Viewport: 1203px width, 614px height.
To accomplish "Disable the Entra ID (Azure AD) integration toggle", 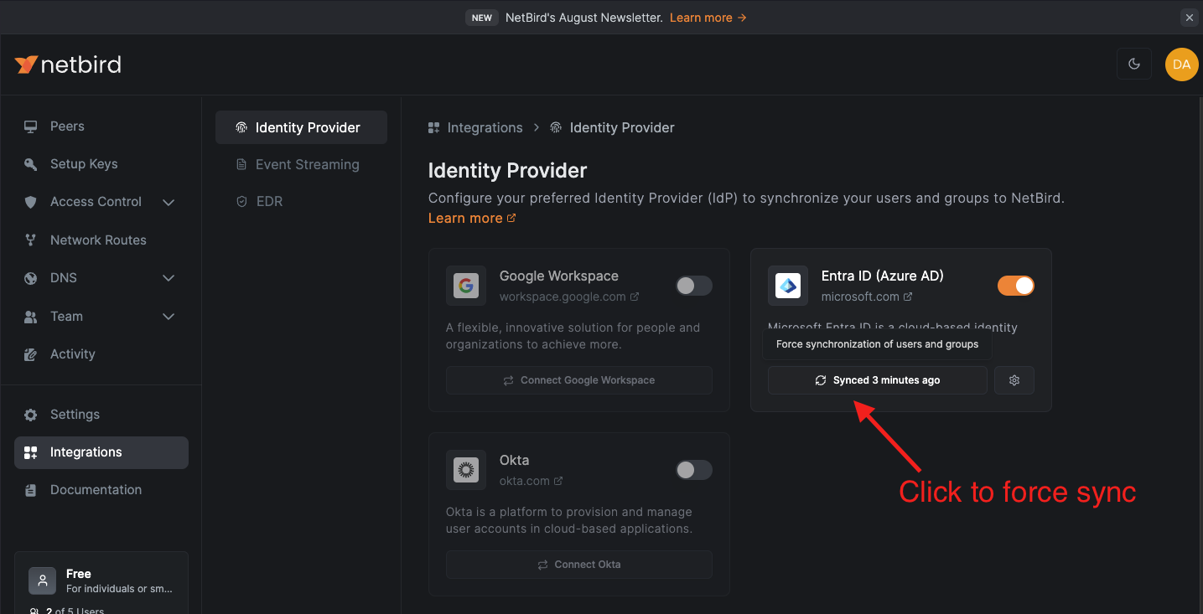I will point(1015,285).
